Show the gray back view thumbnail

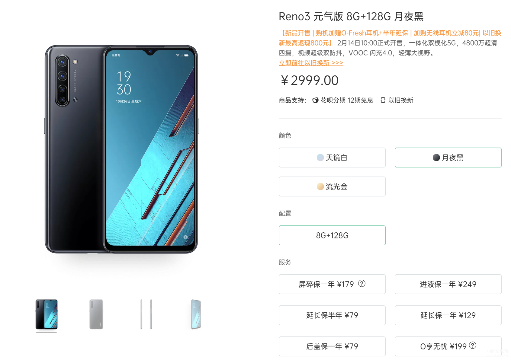(96, 314)
